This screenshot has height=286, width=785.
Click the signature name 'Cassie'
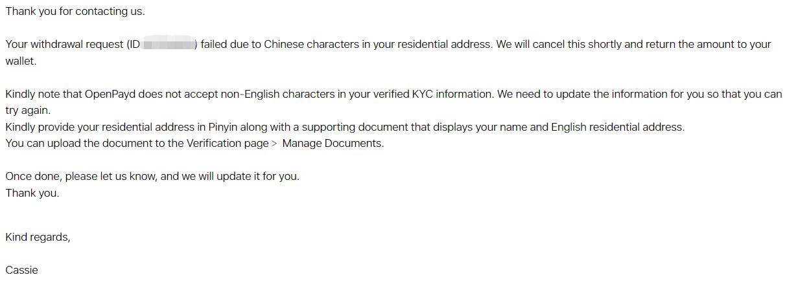point(21,270)
